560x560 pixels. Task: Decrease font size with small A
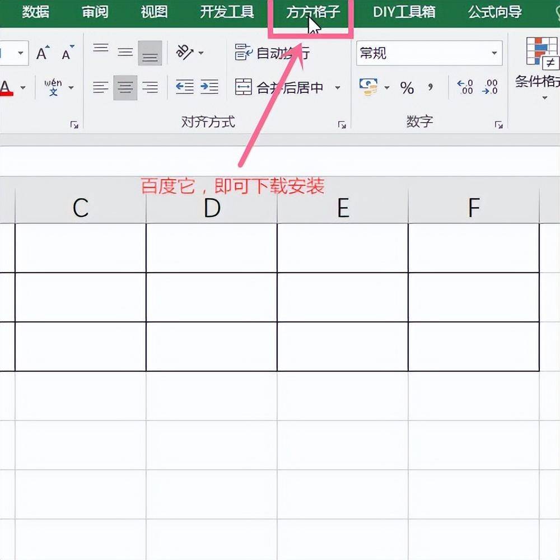tap(67, 53)
